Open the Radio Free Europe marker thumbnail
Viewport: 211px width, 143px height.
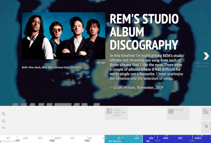pyautogui.click(x=109, y=111)
